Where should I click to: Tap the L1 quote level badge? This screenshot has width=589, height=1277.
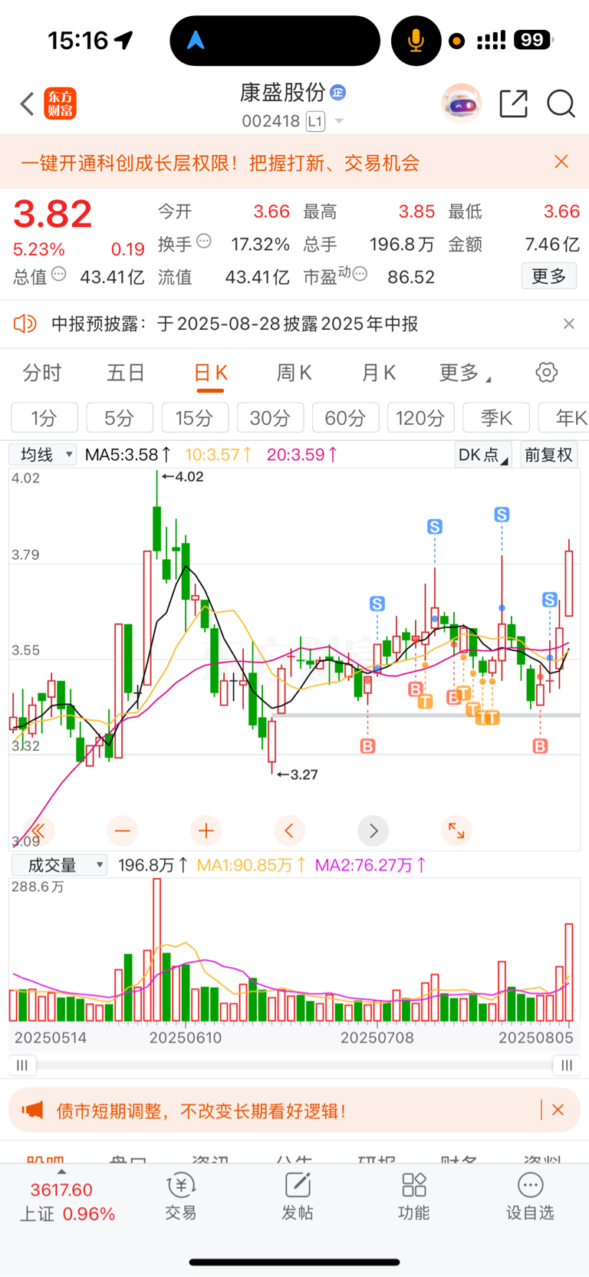tap(315, 121)
